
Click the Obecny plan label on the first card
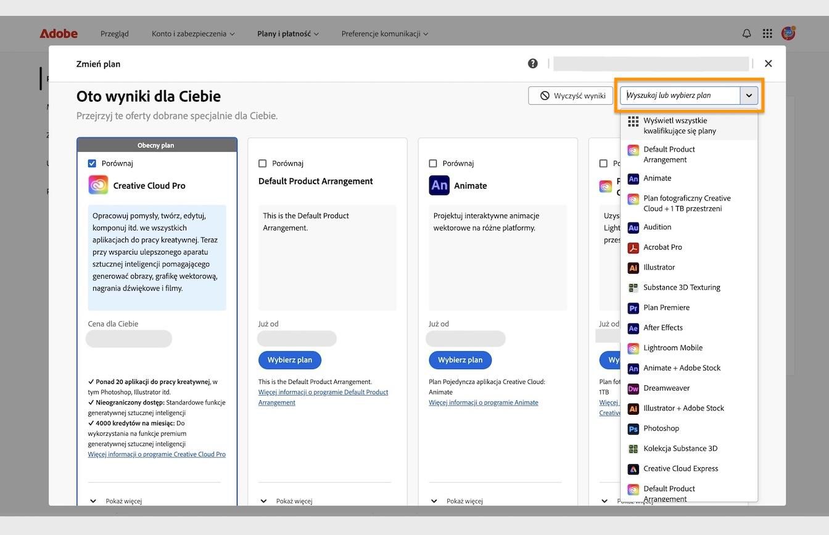(156, 145)
